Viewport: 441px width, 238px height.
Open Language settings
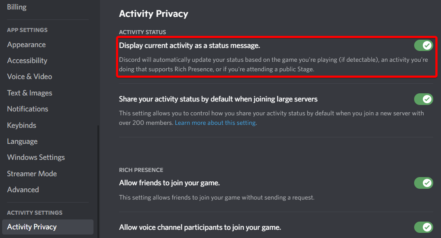(23, 141)
